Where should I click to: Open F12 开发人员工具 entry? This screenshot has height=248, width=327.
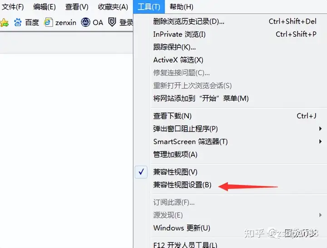click(x=185, y=245)
